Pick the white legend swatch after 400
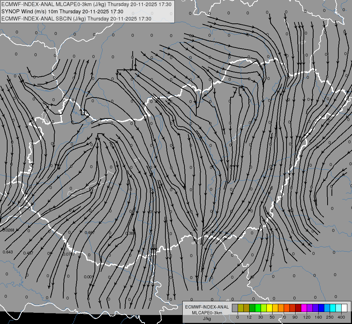 [344, 308]
